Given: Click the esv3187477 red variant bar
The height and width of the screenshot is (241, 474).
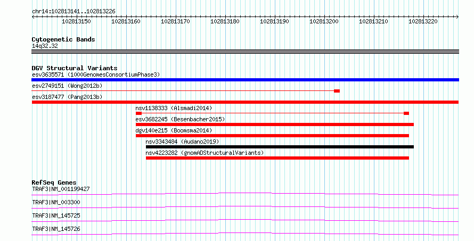Looking at the screenshot, I should [245, 102].
